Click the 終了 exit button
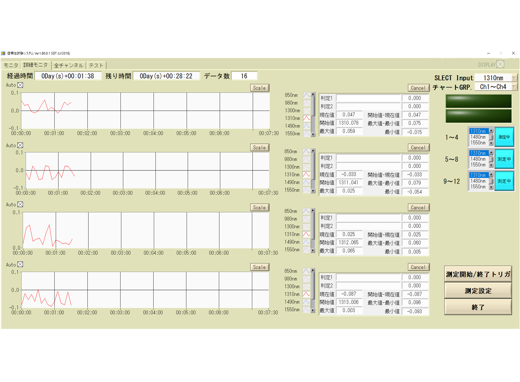The height and width of the screenshot is (382, 520). click(x=478, y=307)
